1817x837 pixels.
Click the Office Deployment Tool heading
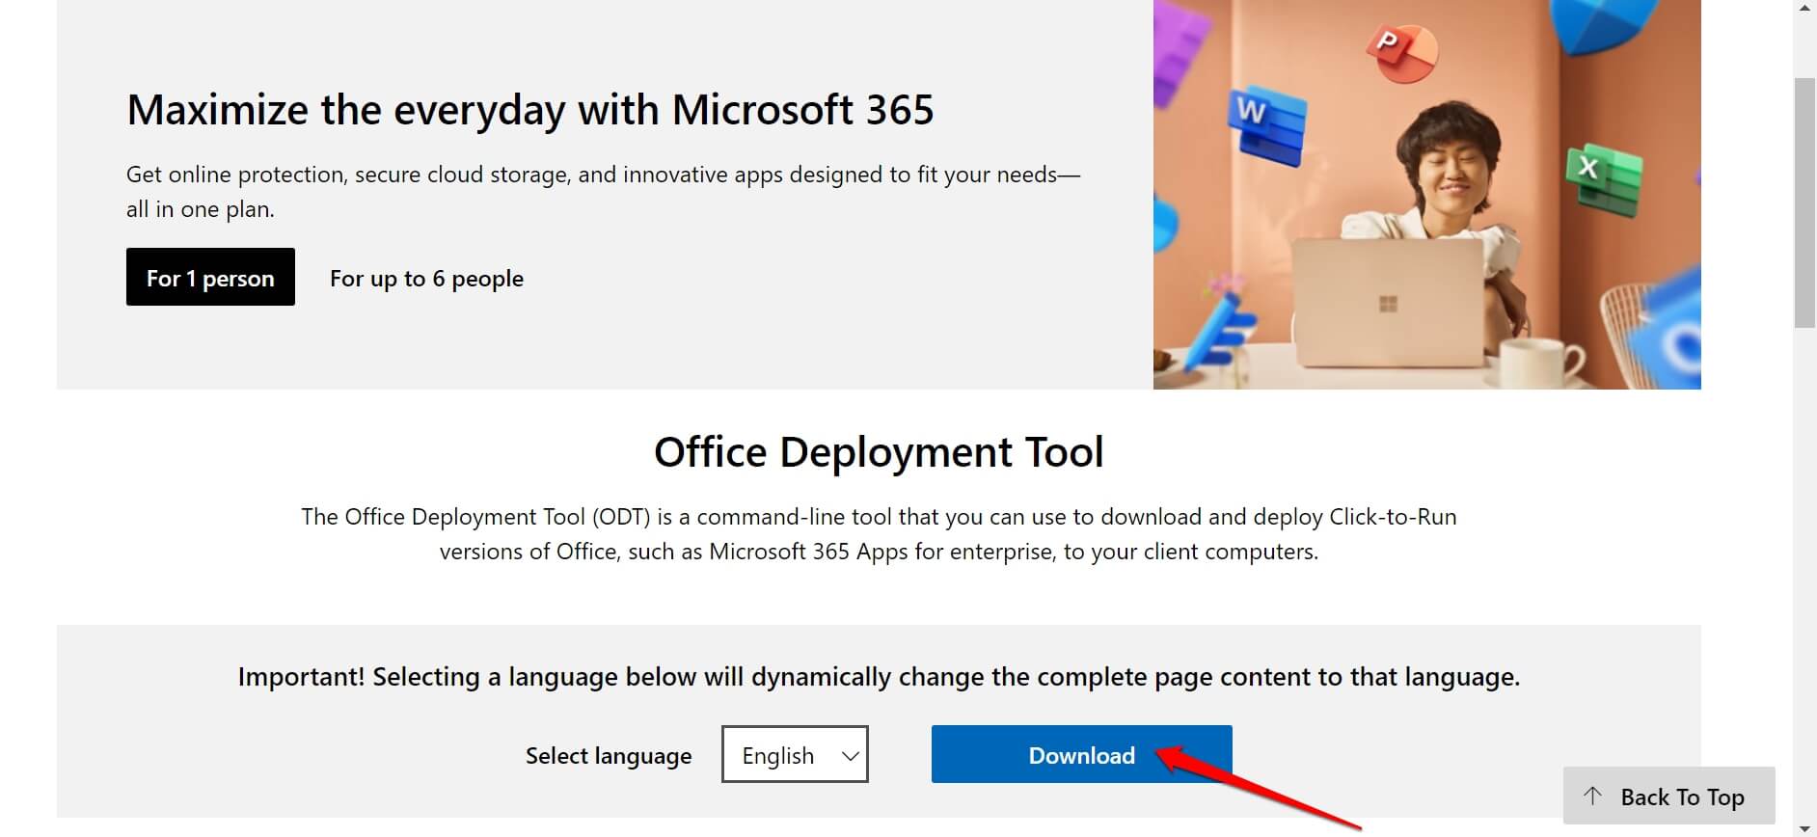pos(879,451)
